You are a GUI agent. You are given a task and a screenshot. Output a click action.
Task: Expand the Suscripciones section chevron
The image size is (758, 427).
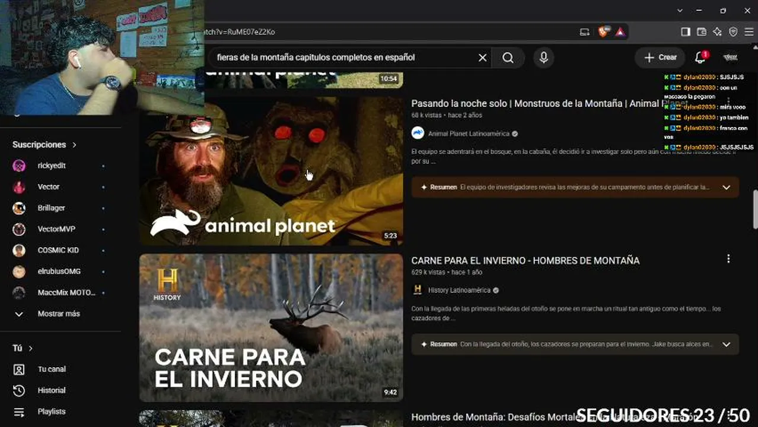click(74, 145)
